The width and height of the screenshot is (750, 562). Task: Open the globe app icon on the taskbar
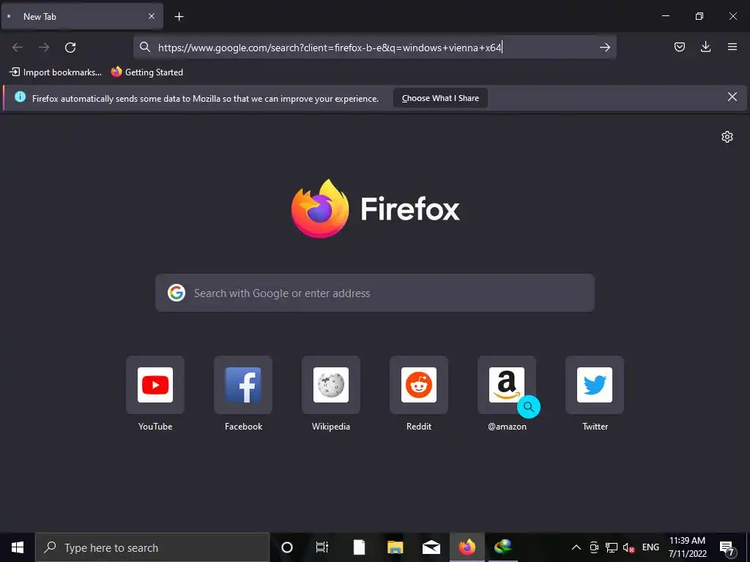503,547
